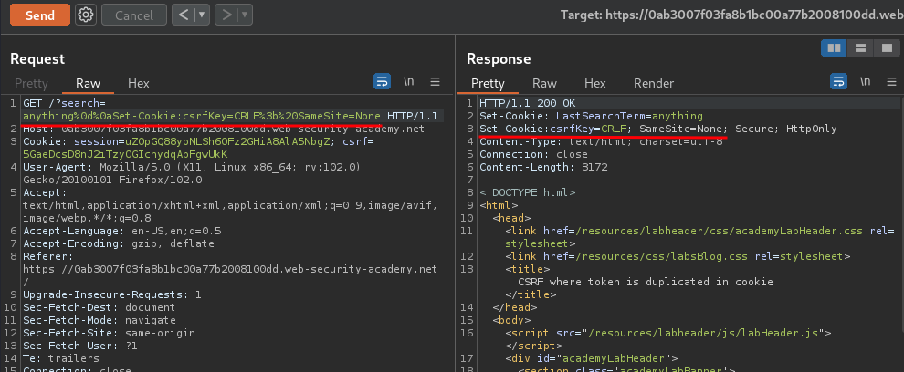Click the Cancel button
The width and height of the screenshot is (904, 372).
point(133,15)
